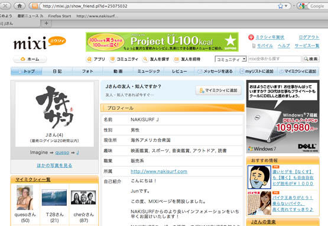Click the Google search engine icon
The height and width of the screenshot is (226, 328).
301,6
